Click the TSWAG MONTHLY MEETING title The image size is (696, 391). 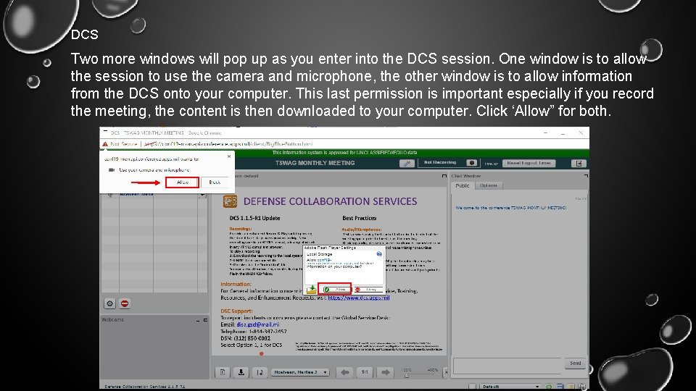pyautogui.click(x=315, y=163)
